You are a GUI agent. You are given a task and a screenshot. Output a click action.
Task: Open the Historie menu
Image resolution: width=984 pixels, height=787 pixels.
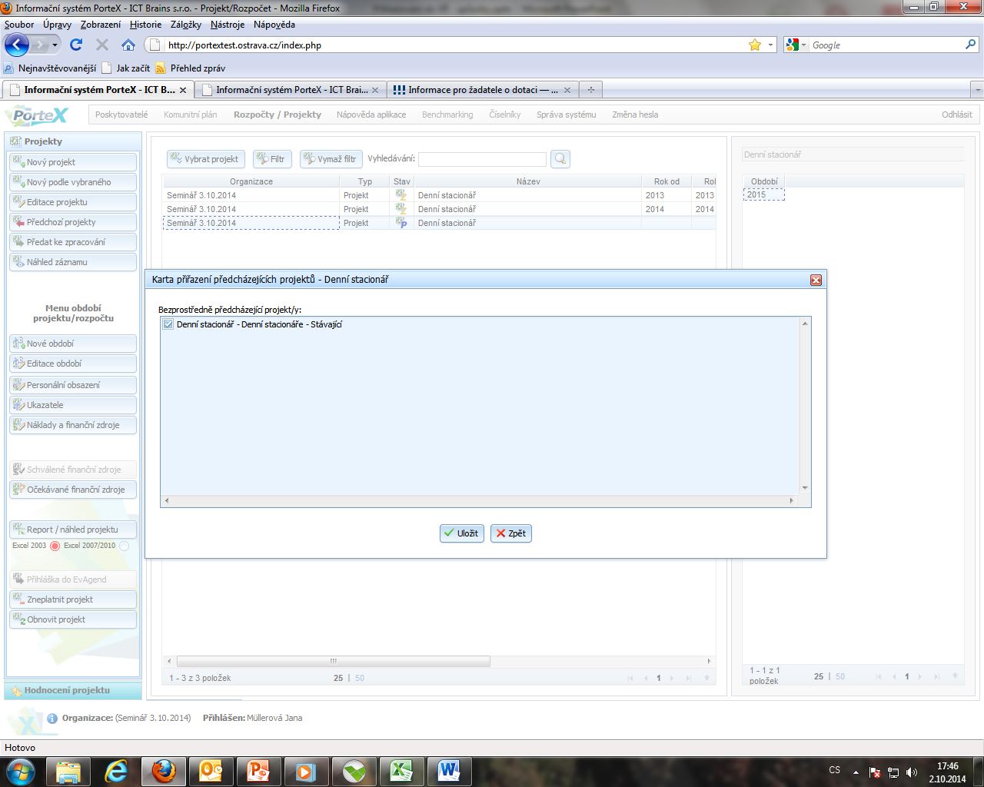[146, 25]
